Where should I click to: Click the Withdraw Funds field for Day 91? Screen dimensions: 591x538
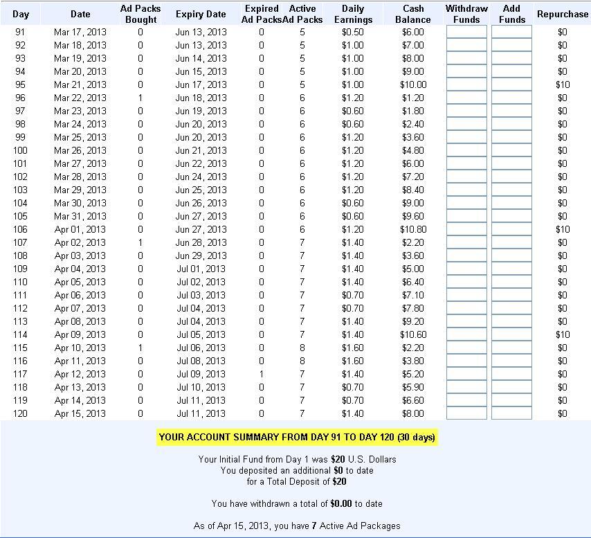(466, 32)
